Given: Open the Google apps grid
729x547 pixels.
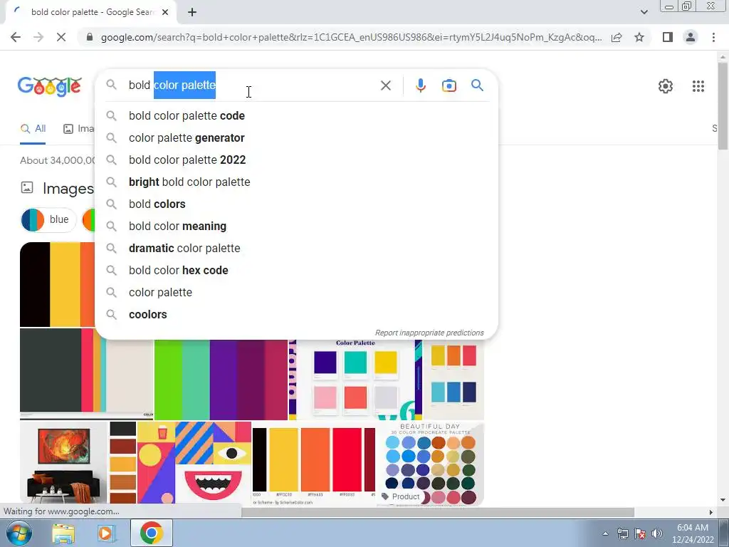Looking at the screenshot, I should pos(698,86).
